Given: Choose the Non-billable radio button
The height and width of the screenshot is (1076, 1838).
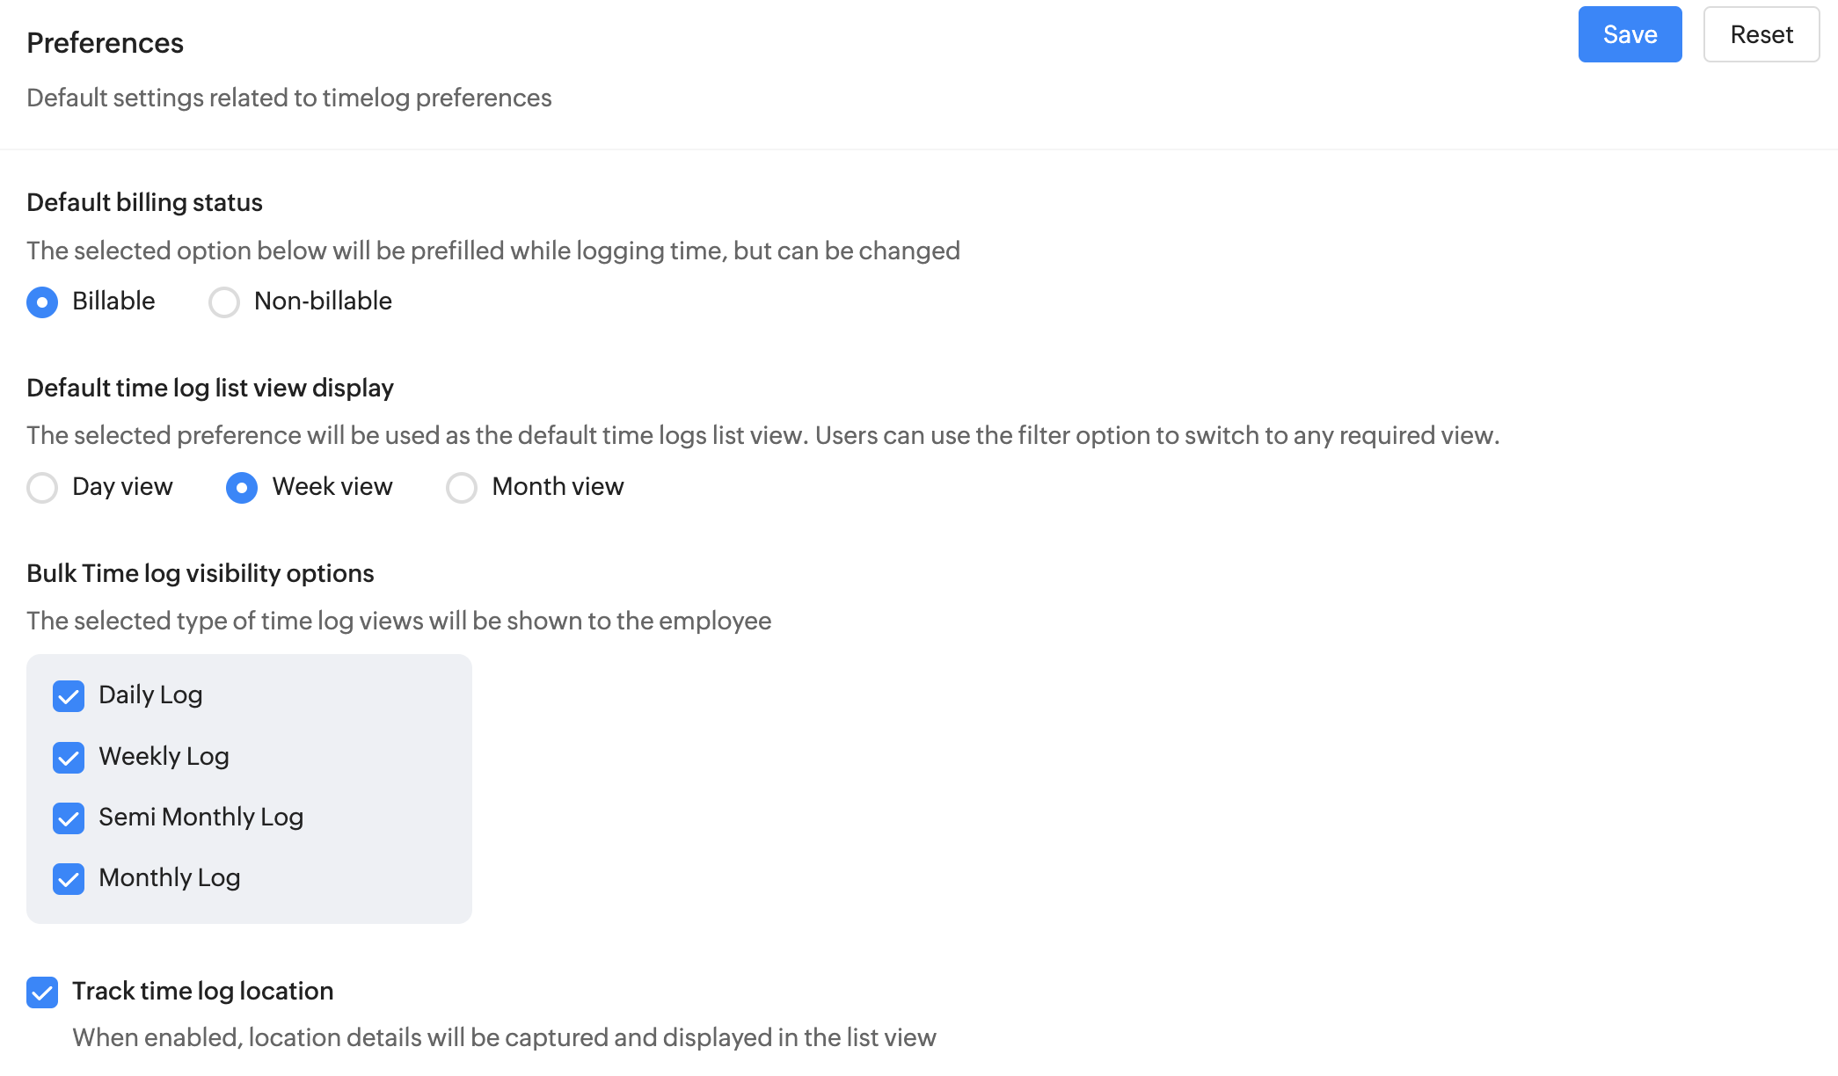Looking at the screenshot, I should pyautogui.click(x=224, y=302).
